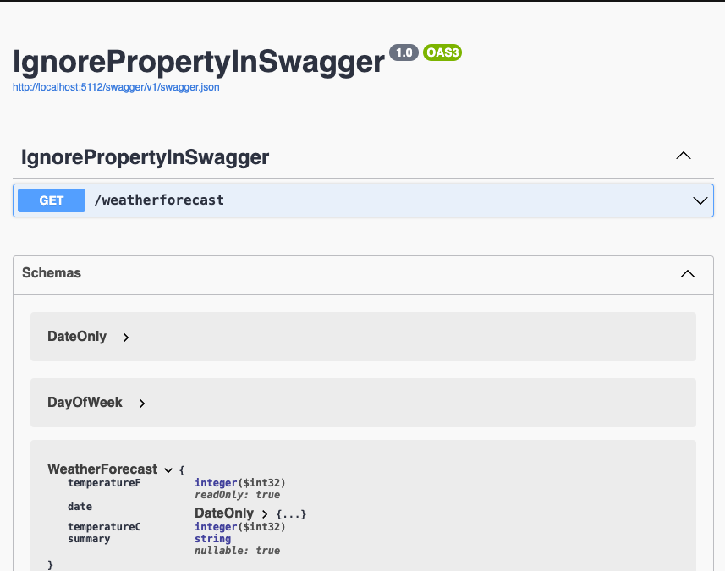
Task: Click the 1.0 version badge
Action: coord(404,52)
